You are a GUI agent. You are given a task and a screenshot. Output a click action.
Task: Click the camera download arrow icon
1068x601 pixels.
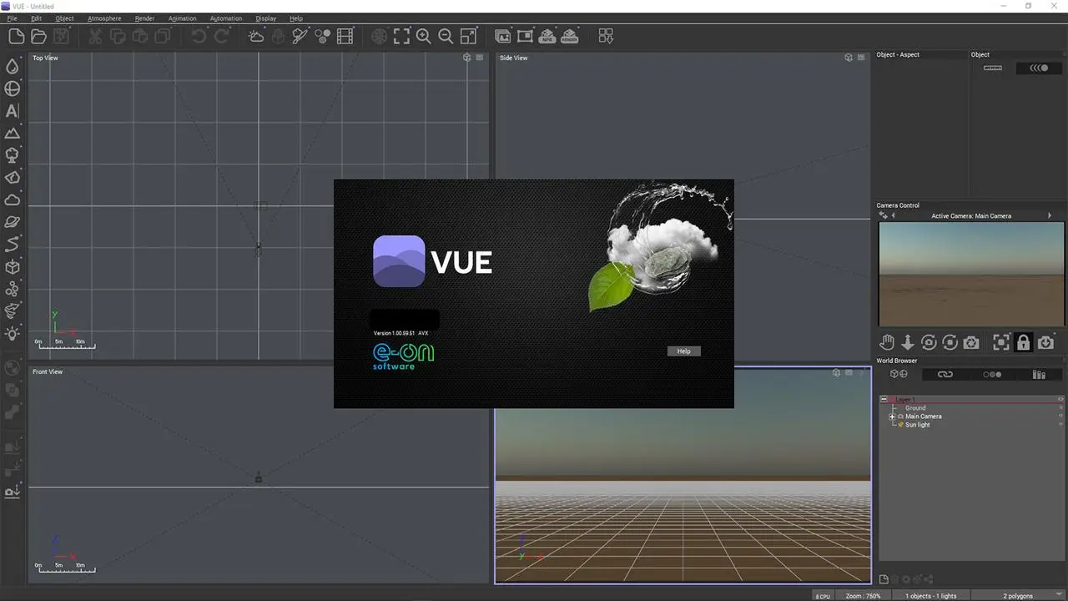point(1046,342)
